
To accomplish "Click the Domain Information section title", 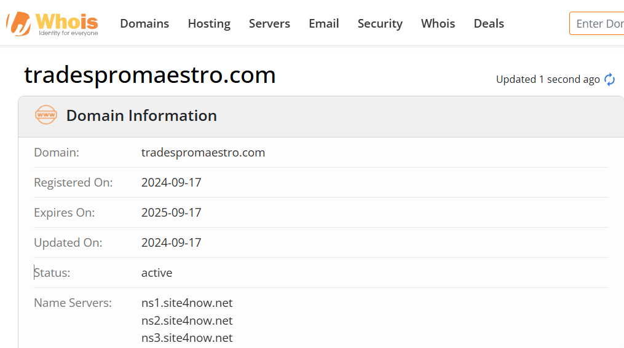I will pyautogui.click(x=141, y=115).
